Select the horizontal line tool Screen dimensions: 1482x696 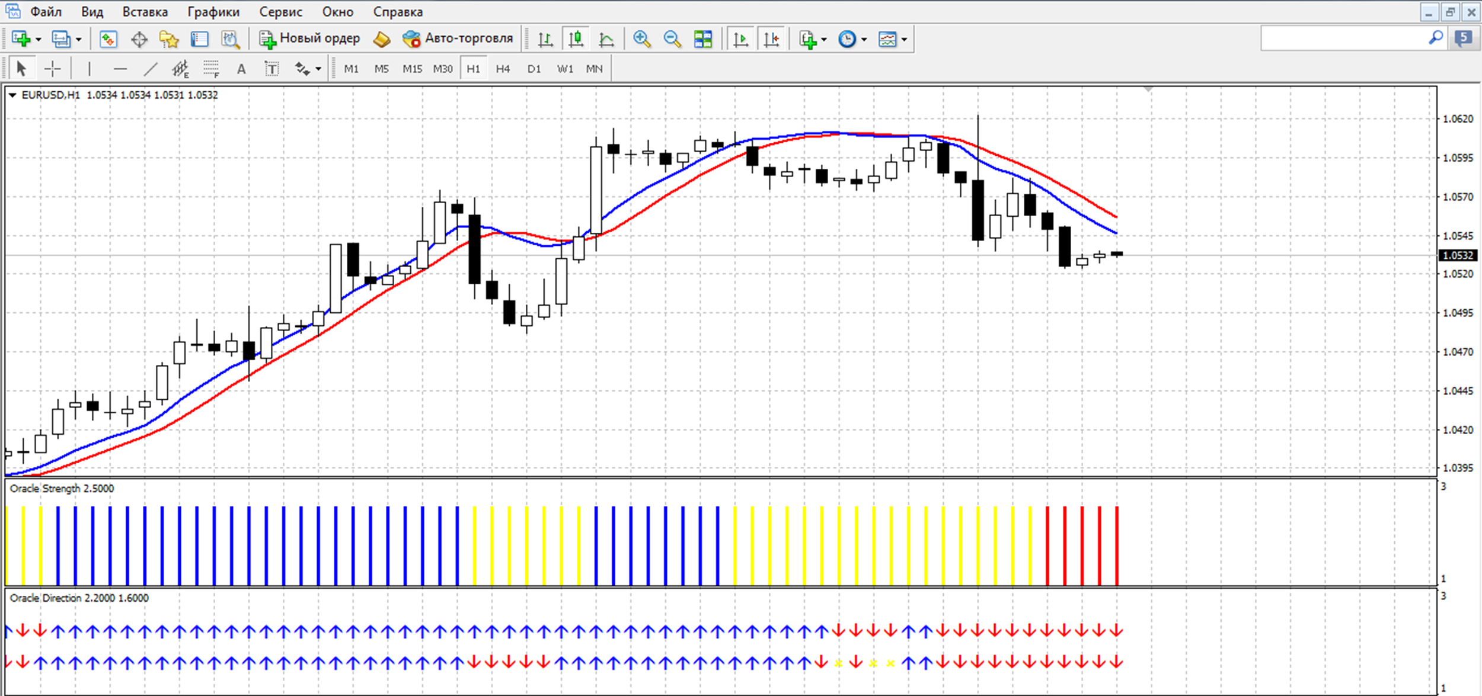(120, 69)
